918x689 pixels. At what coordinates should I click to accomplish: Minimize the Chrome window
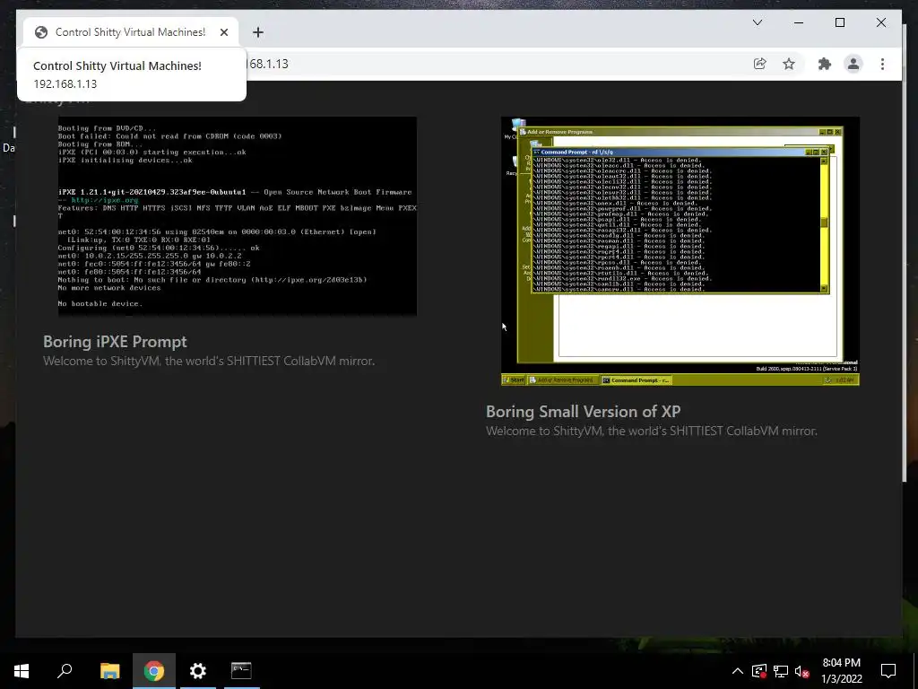pos(799,22)
